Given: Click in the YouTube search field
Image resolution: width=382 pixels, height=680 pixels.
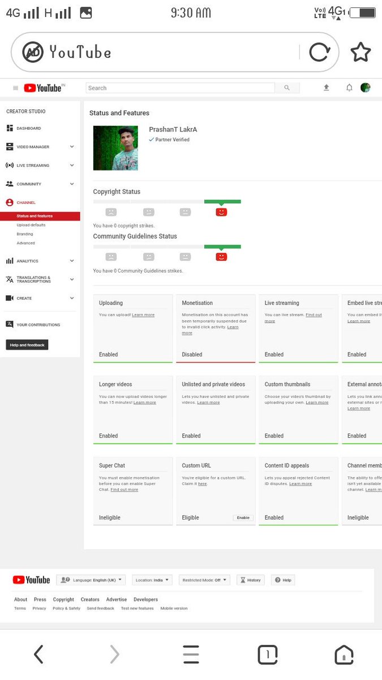Looking at the screenshot, I should click(180, 88).
